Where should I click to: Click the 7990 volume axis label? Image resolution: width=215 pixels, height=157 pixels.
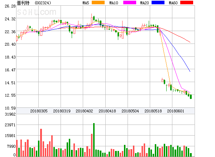point(11,146)
